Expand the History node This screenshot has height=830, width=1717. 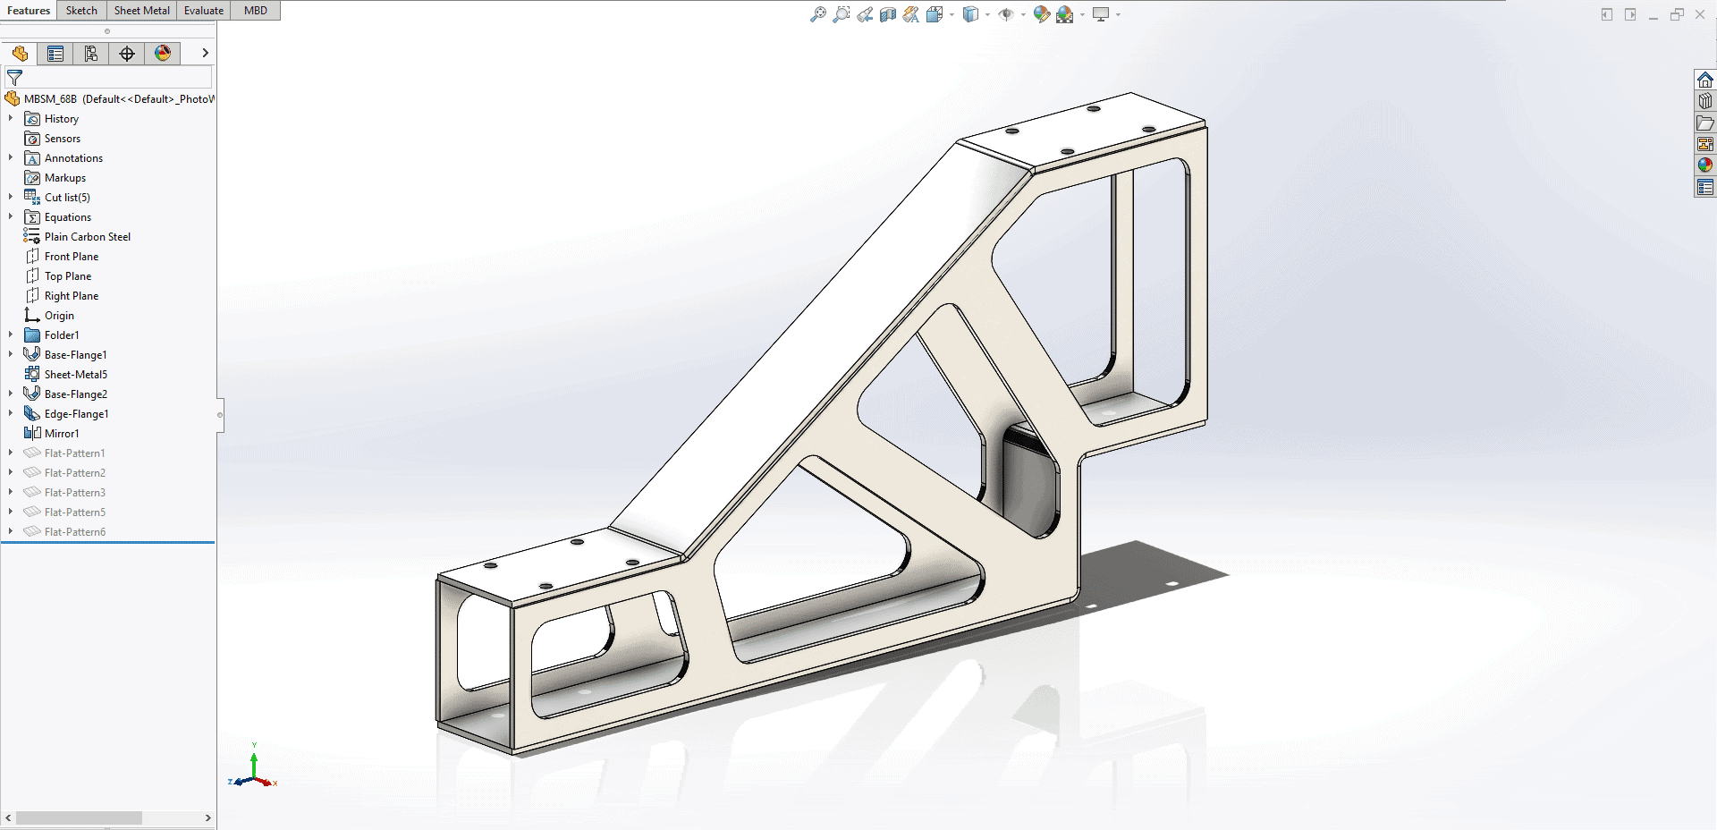click(11, 118)
